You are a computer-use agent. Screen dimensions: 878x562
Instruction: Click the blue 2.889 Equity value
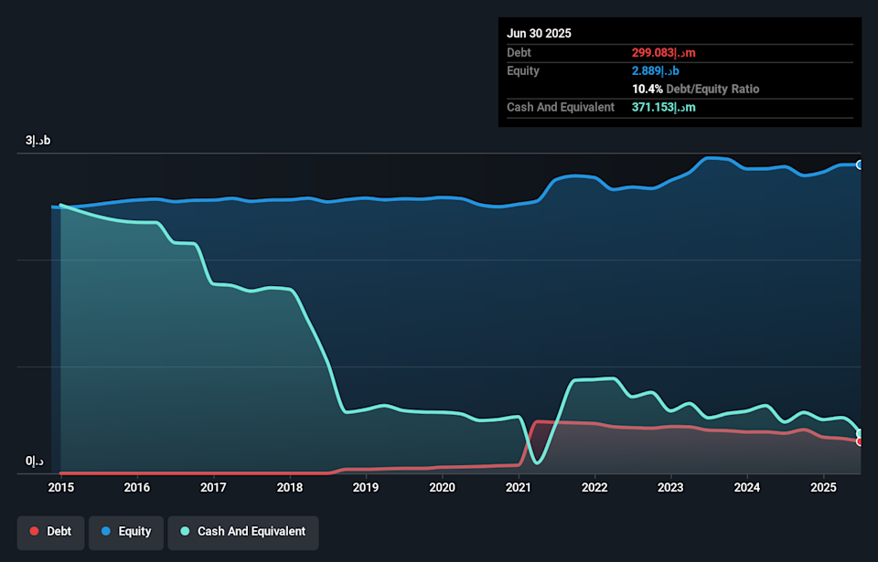[x=653, y=71]
